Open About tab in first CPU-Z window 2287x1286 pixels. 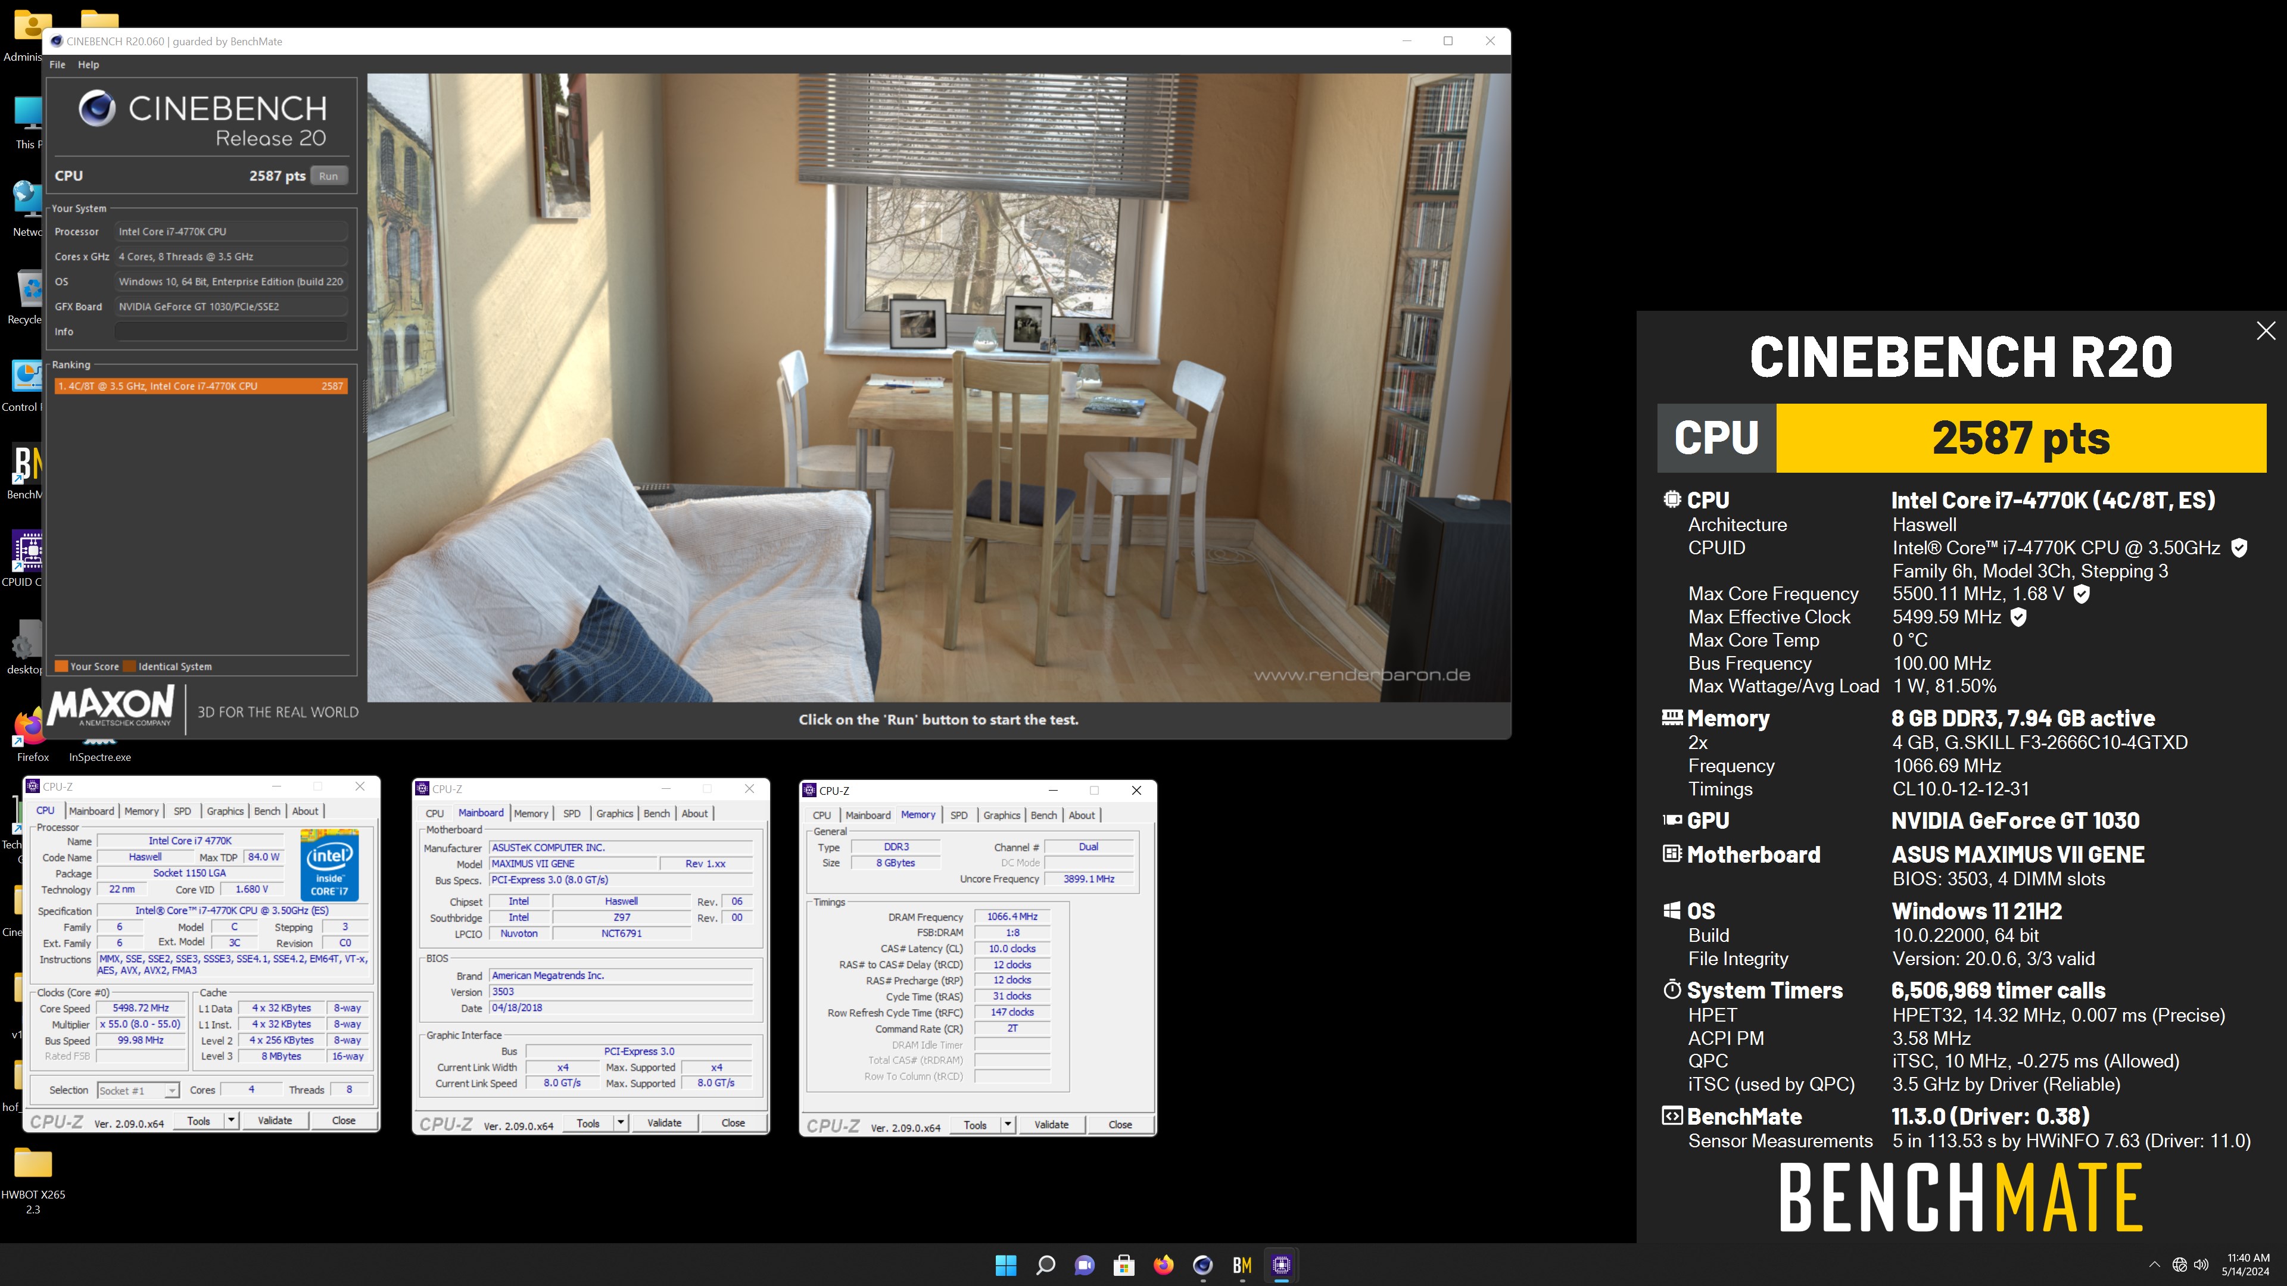(304, 811)
